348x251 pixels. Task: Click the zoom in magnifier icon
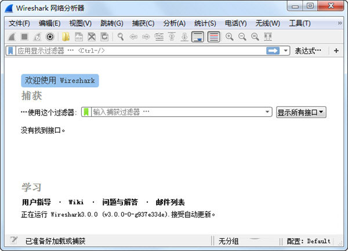coord(229,37)
